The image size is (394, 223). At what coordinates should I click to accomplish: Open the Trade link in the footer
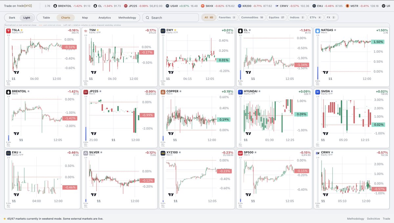386,219
